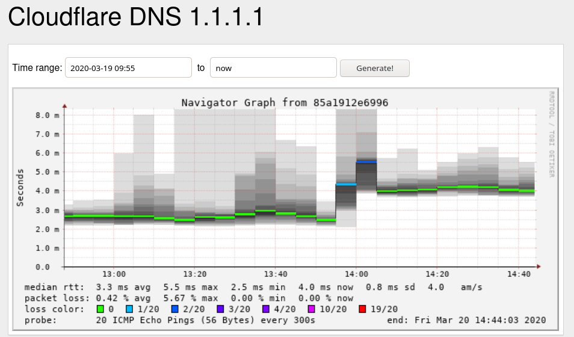Click the probe description '20 ICMP Echo Pings'
Image resolution: width=574 pixels, height=337 pixels.
pos(146,320)
